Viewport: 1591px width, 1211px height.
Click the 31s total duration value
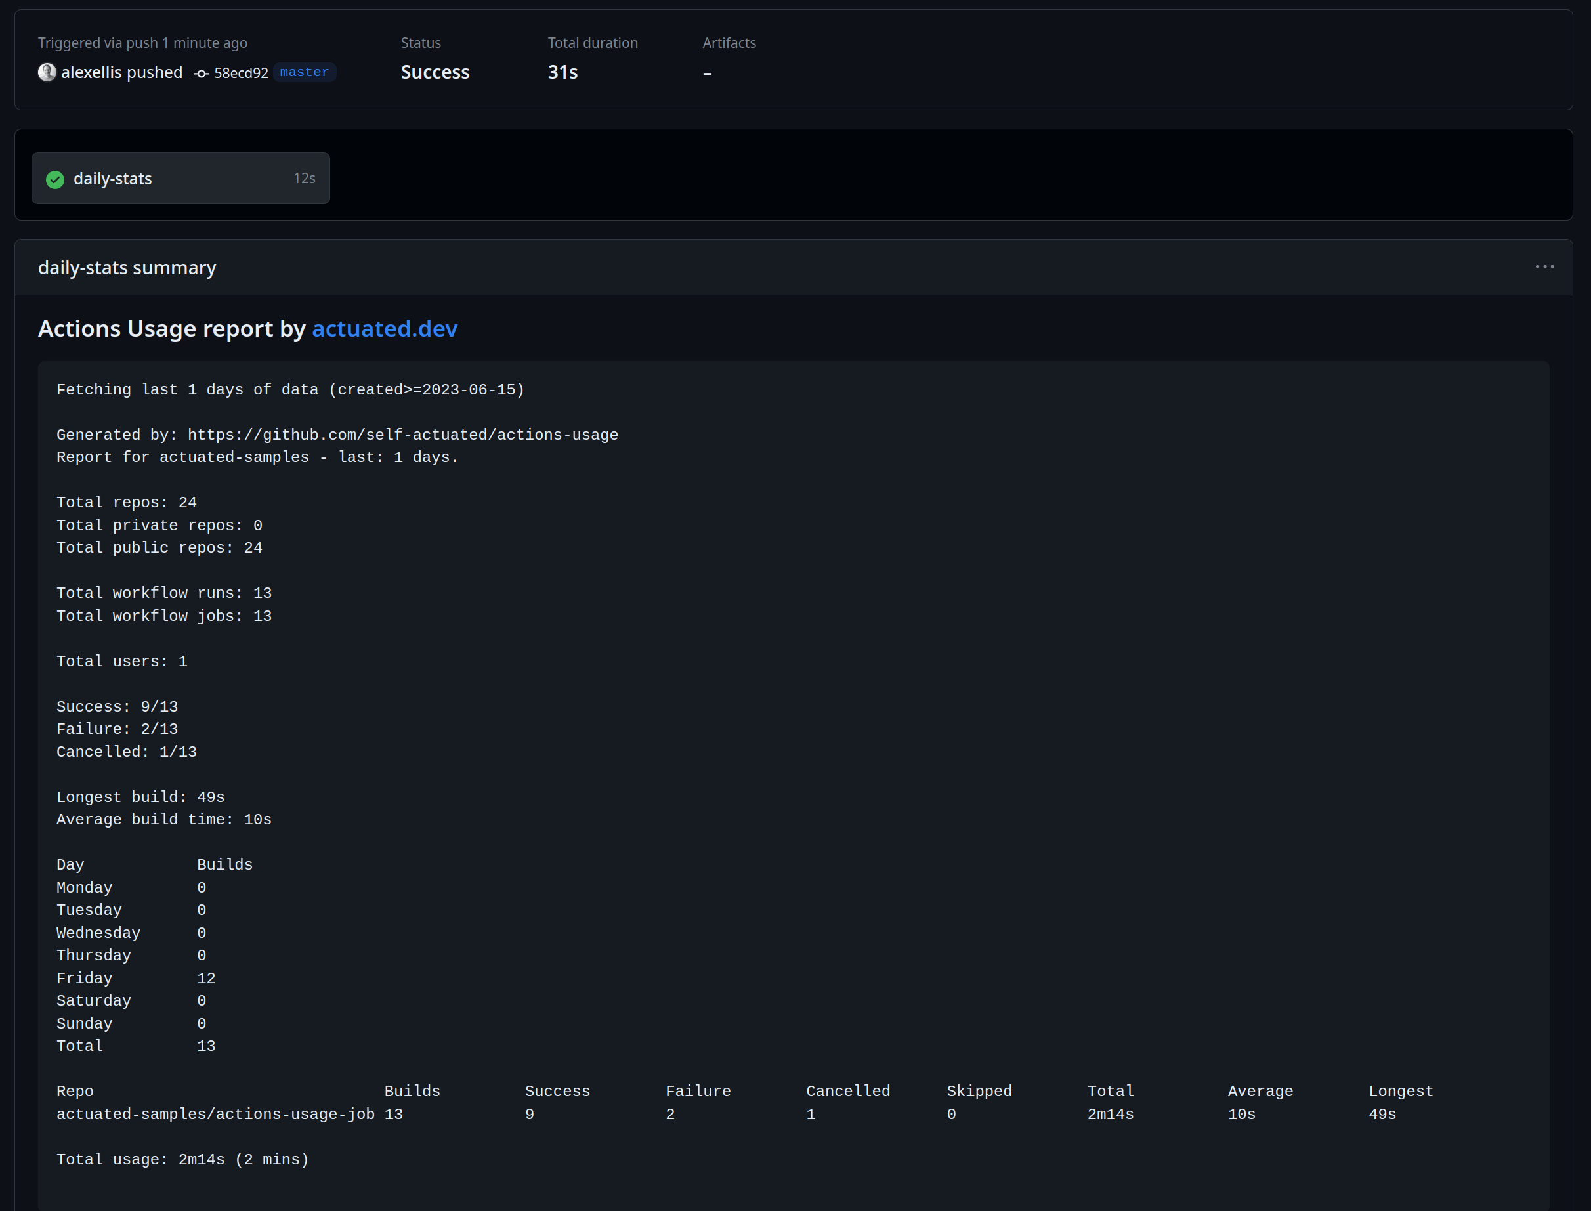tap(562, 72)
